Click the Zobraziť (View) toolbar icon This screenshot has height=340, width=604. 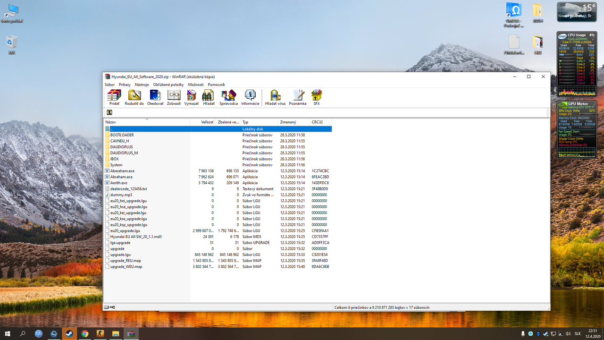174,97
